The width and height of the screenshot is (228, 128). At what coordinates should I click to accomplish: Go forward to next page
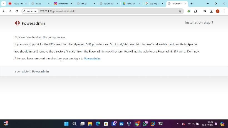(x=10, y=11)
